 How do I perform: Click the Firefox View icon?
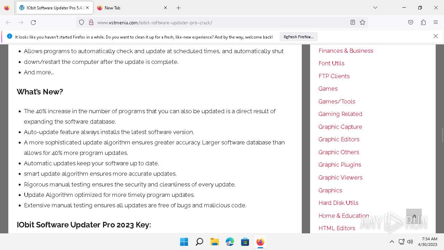(x=7, y=8)
